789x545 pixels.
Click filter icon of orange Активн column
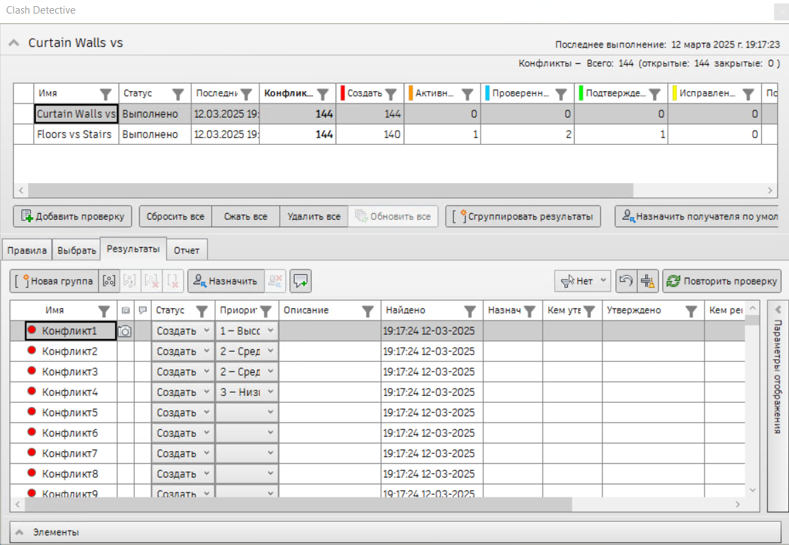468,94
